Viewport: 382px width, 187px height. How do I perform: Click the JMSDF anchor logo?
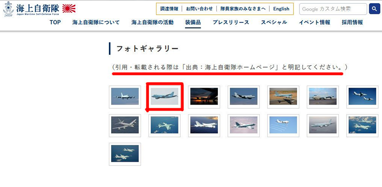pos(8,9)
